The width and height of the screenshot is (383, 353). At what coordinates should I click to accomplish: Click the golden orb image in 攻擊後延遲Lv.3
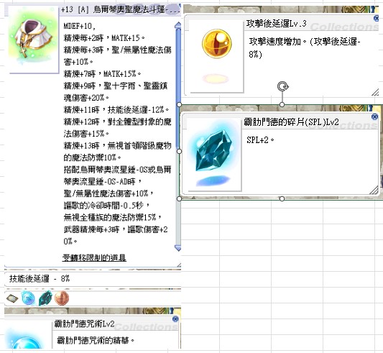pos(216,44)
